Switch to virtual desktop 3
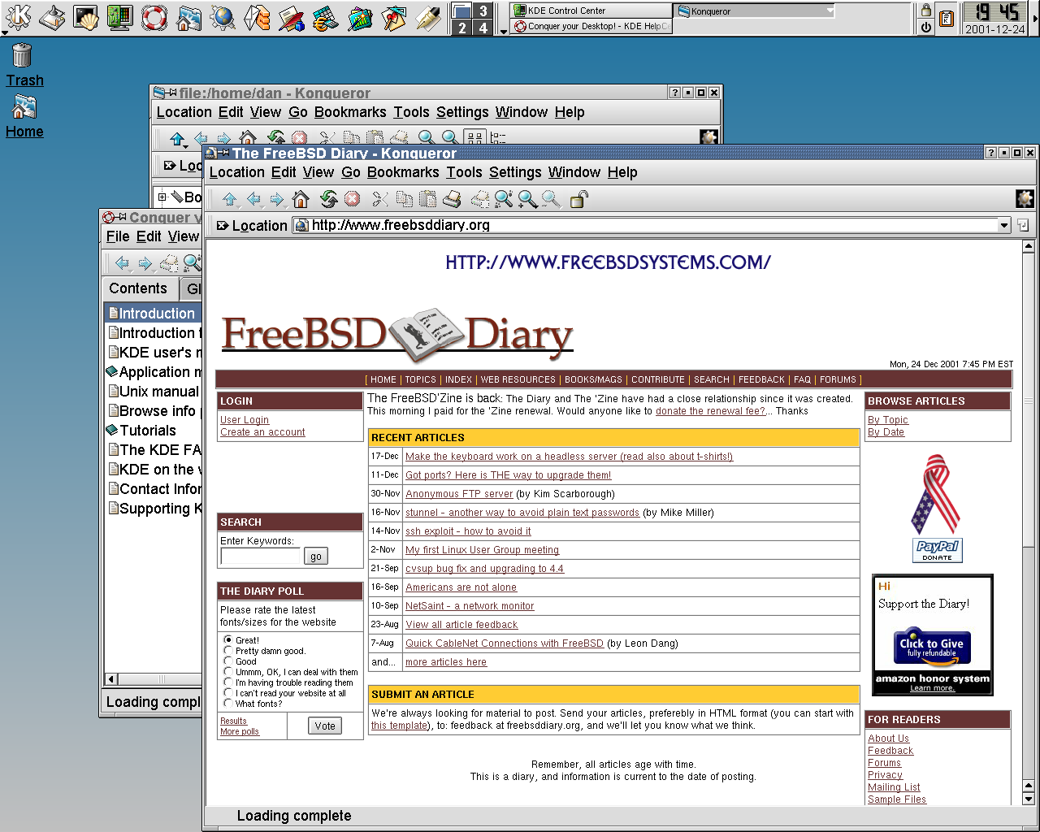The height and width of the screenshot is (832, 1040). tap(483, 11)
